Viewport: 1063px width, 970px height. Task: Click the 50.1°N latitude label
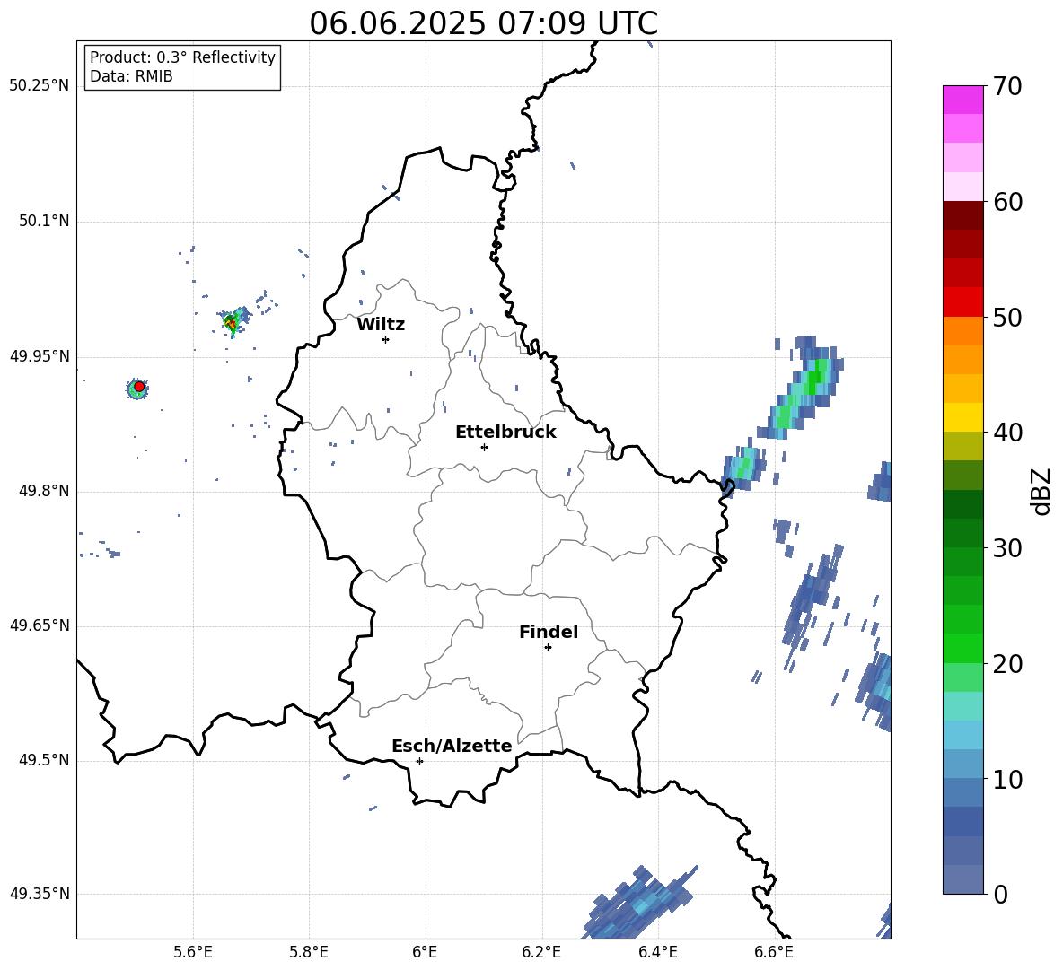43,221
